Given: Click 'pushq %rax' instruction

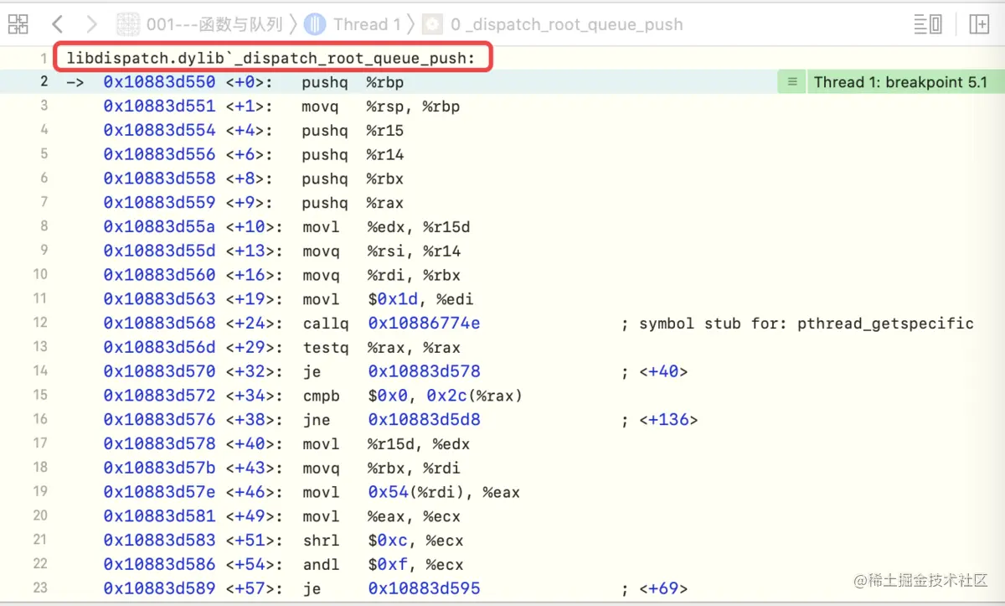Looking at the screenshot, I should coord(353,203).
